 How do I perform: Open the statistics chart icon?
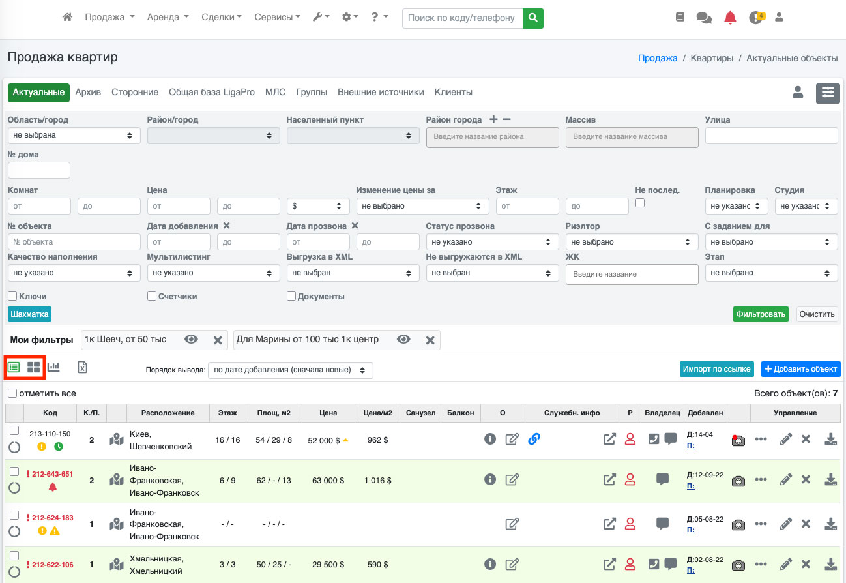click(53, 367)
